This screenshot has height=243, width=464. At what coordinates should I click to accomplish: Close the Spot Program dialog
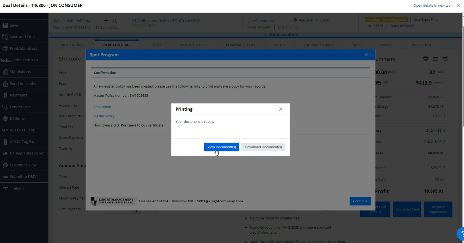point(366,55)
